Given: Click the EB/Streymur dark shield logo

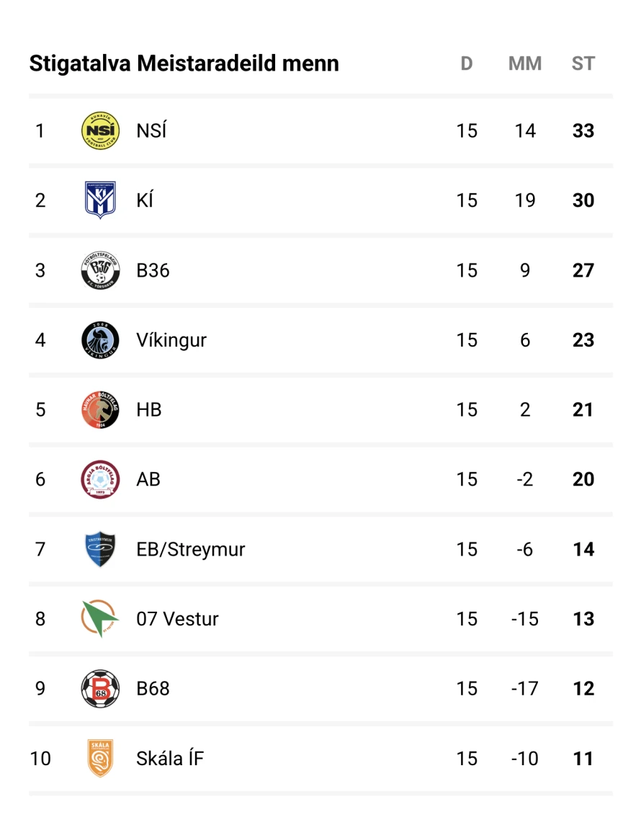Looking at the screenshot, I should pyautogui.click(x=100, y=549).
